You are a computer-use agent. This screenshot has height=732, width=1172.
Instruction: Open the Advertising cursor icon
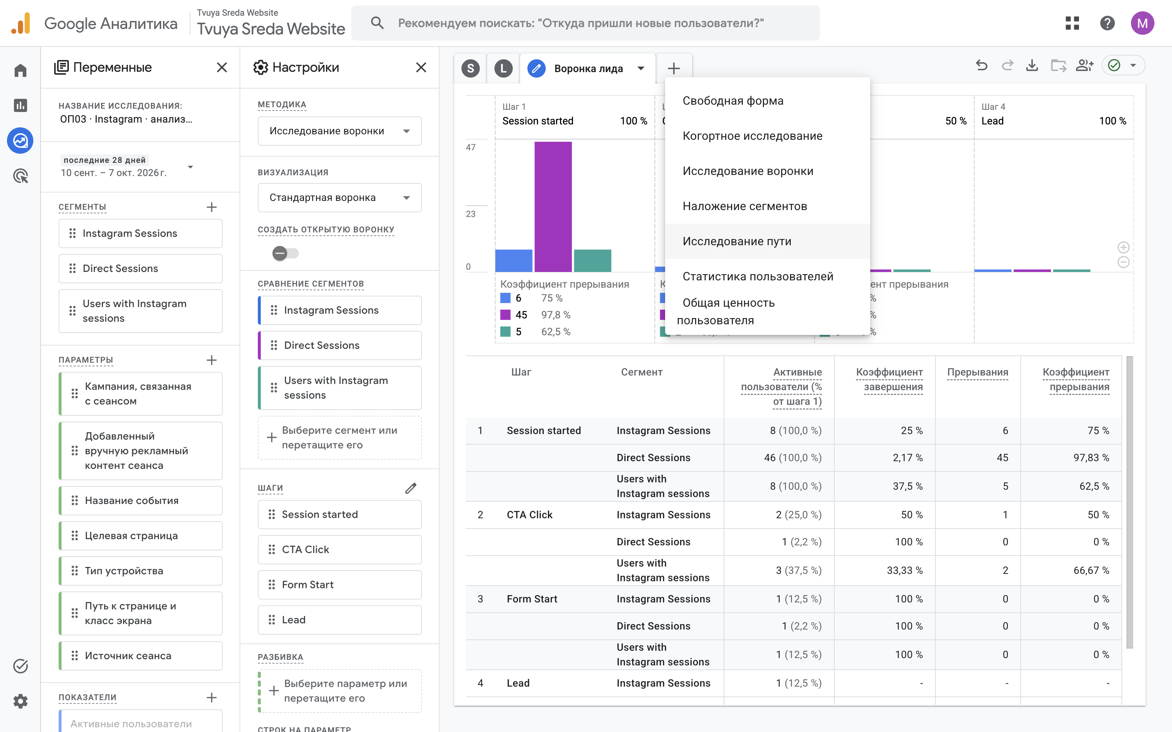tap(21, 176)
